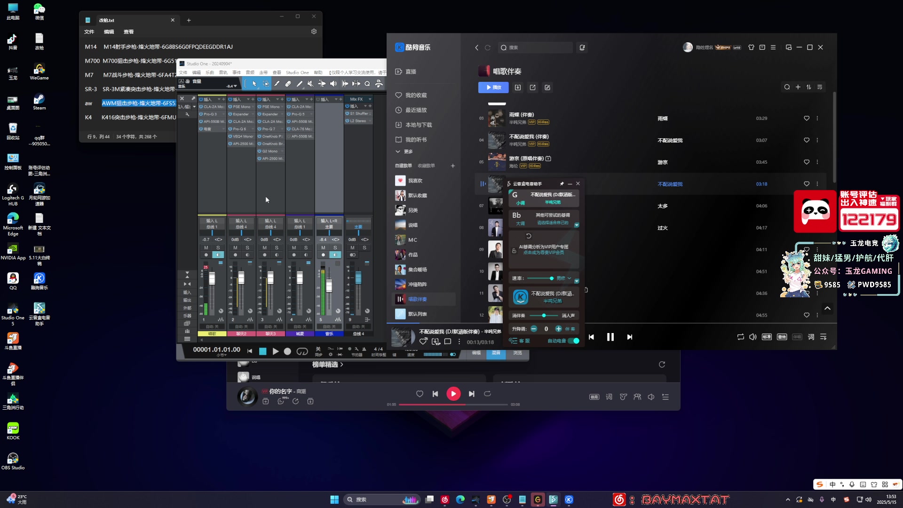Image resolution: width=903 pixels, height=508 pixels.
Task: Expand 榜单精选 chevron in NetEase window
Action: coord(342,365)
